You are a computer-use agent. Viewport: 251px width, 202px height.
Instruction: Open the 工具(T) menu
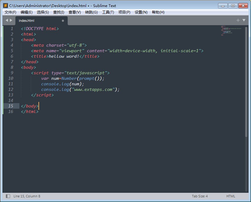(108, 12)
